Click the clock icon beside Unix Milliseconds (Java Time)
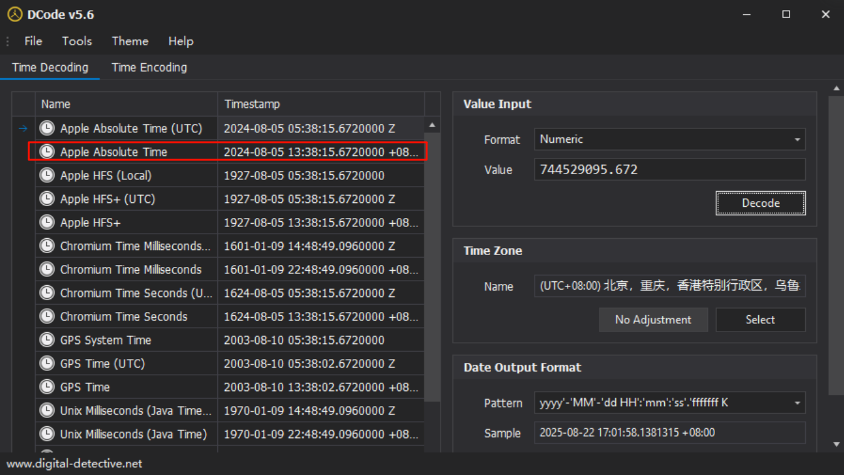Image resolution: width=844 pixels, height=475 pixels. [47, 434]
